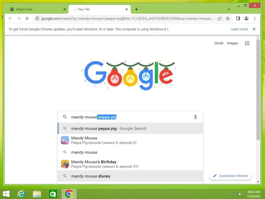Choose Mandy Mouse season 6 episode 3 suggestion
Screen dimensions: 265x199
130,140
